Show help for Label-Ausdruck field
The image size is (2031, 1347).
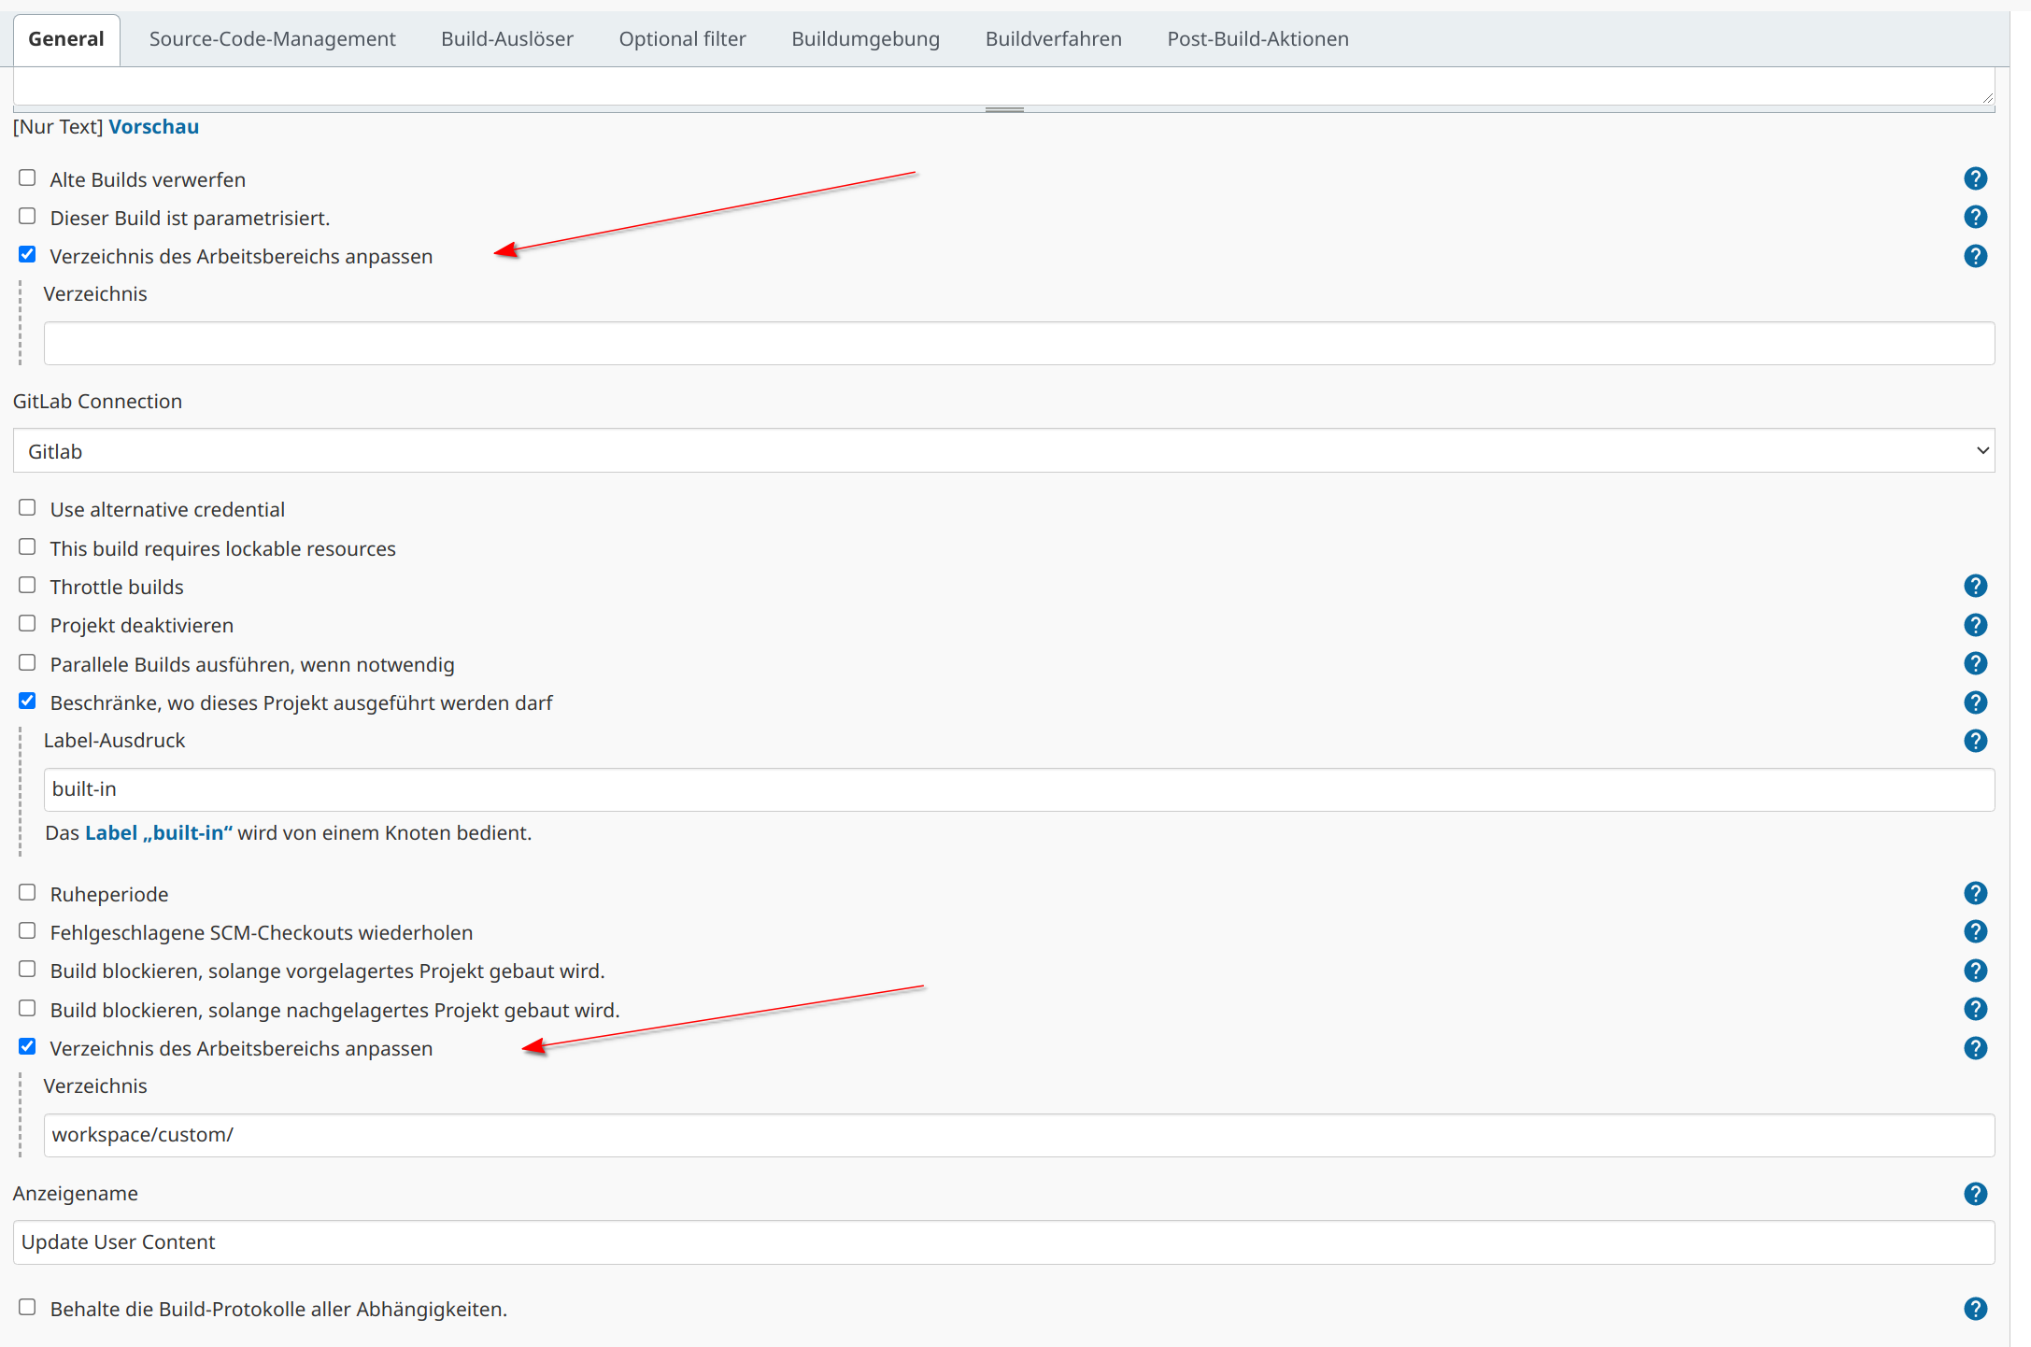pyautogui.click(x=1975, y=741)
